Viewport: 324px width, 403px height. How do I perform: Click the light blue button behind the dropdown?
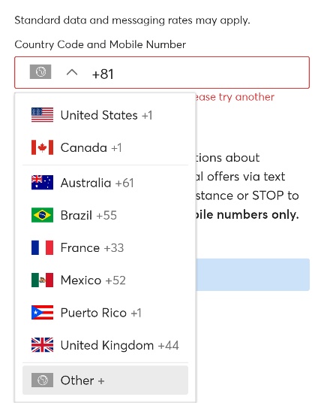point(253,274)
